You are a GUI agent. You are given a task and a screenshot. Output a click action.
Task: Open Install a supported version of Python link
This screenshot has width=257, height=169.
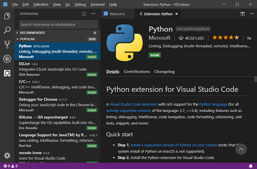click(174, 145)
